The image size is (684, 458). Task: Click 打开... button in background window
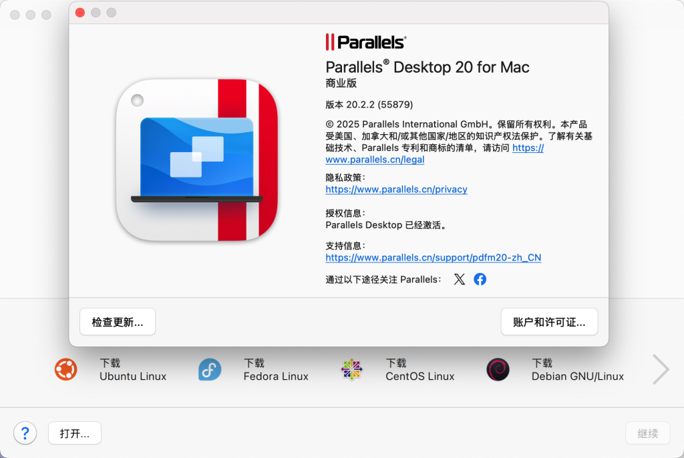coord(75,433)
